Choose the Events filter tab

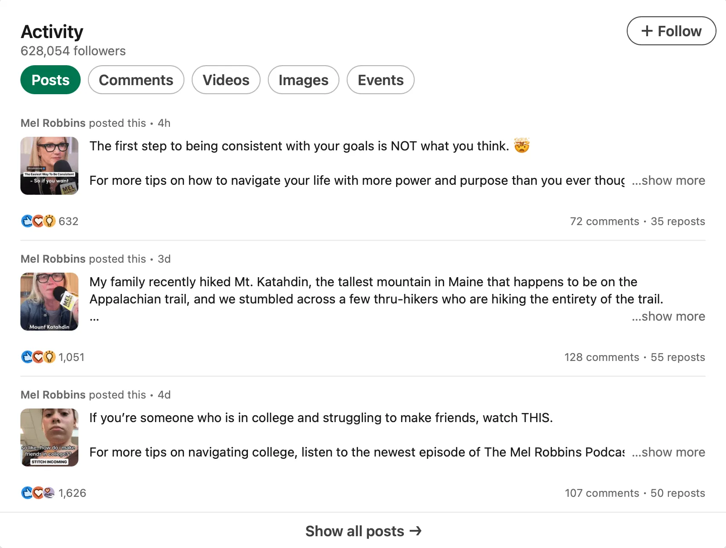click(x=380, y=80)
